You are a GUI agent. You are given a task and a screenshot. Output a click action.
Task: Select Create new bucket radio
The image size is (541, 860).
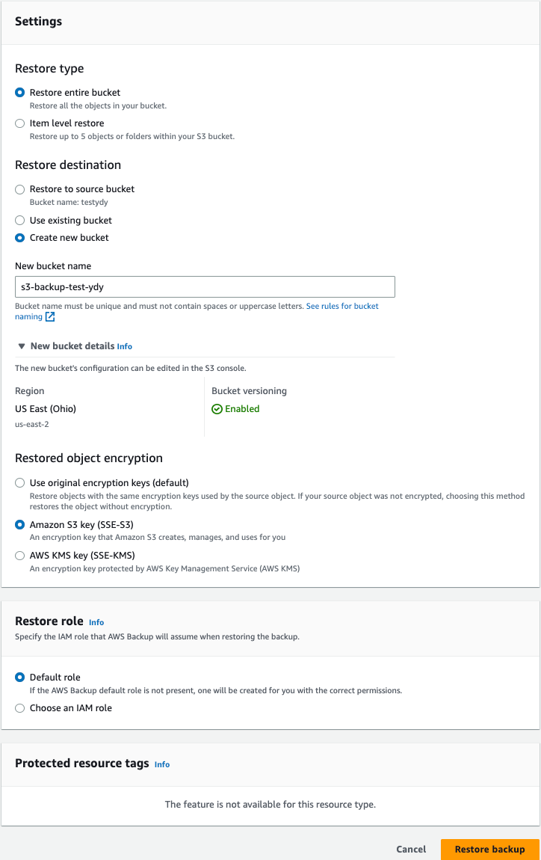[19, 238]
